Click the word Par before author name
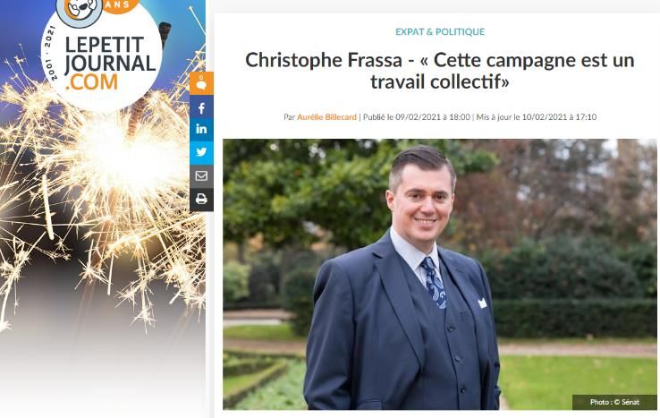The width and height of the screenshot is (660, 418). click(289, 117)
